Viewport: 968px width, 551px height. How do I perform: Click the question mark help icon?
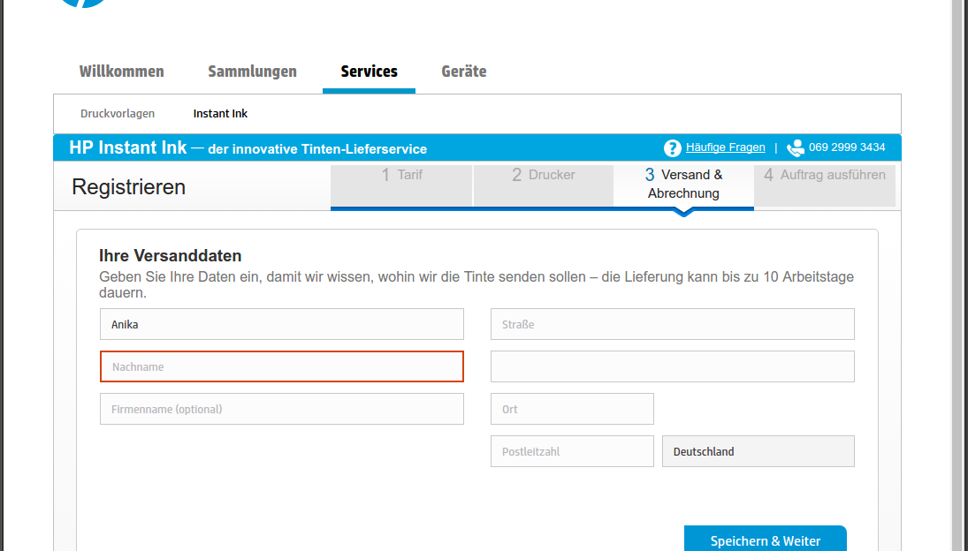click(x=672, y=148)
